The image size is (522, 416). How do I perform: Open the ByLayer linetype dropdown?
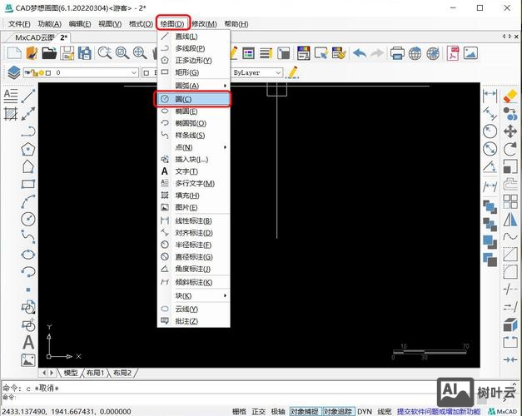click(x=256, y=73)
